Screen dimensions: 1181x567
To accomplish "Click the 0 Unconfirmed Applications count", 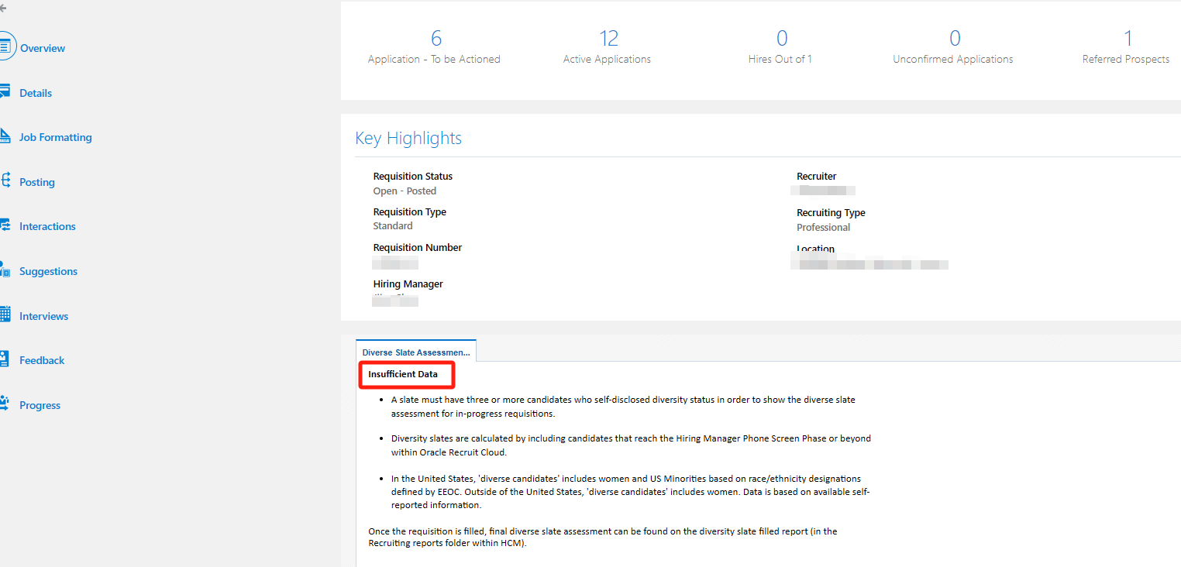I will point(955,38).
